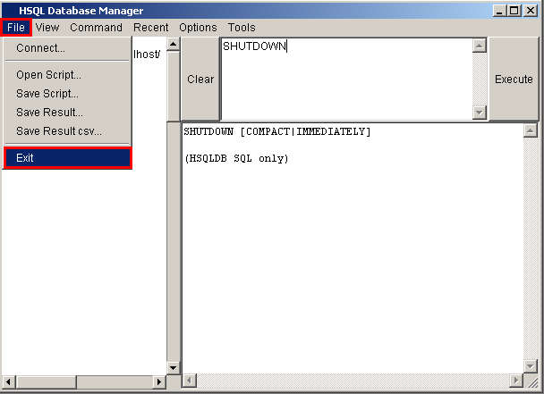Click the result pane's scroll-up arrow
Image resolution: width=544 pixels, height=394 pixels.
click(x=530, y=130)
